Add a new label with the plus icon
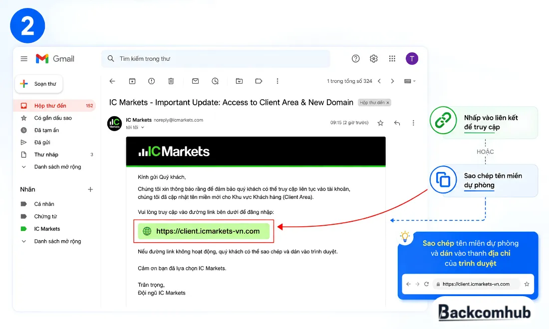This screenshot has width=549, height=329. [x=90, y=189]
